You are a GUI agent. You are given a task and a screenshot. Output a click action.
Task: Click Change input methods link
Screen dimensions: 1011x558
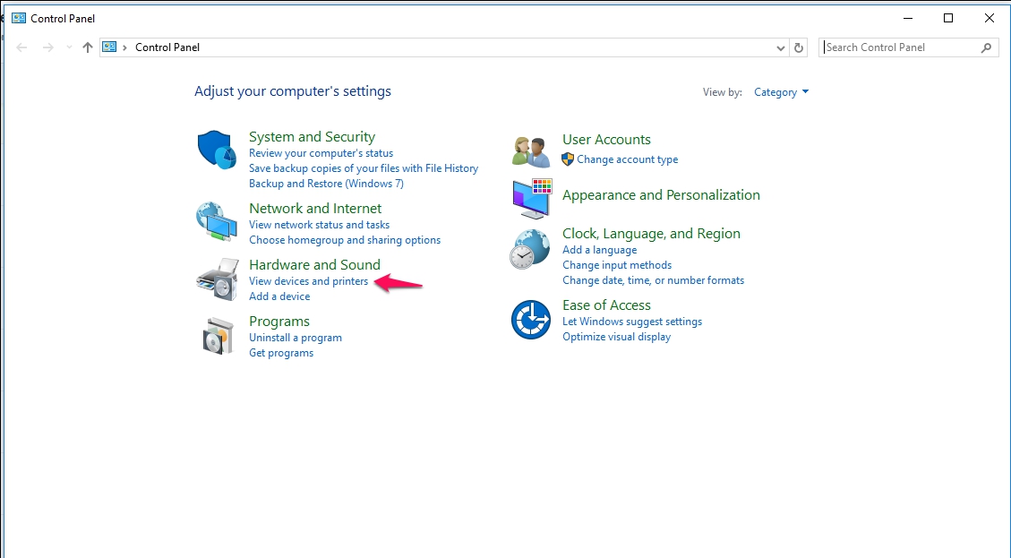[617, 265]
